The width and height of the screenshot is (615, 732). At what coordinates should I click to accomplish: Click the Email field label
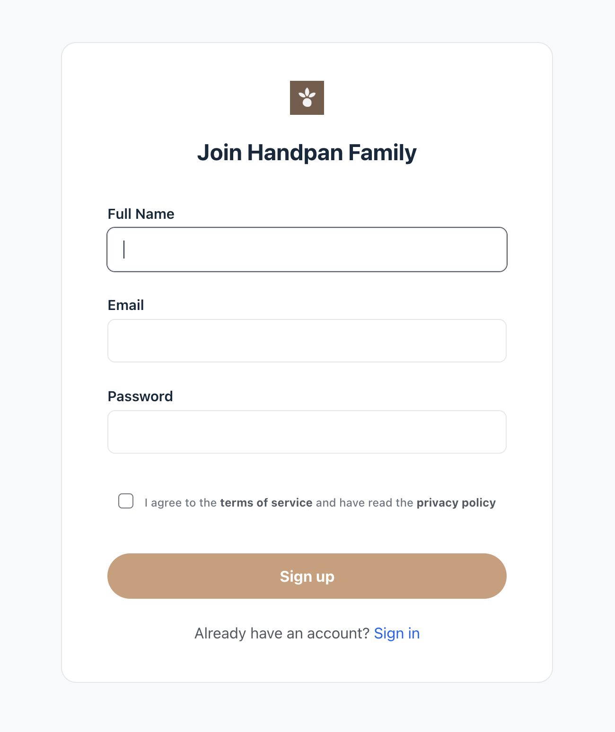(x=126, y=305)
